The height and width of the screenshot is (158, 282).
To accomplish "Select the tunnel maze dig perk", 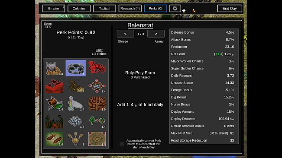I will (97, 104).
